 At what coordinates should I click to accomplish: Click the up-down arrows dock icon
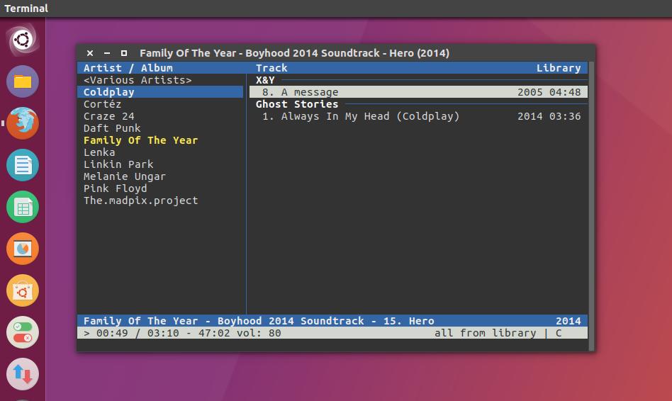click(23, 374)
